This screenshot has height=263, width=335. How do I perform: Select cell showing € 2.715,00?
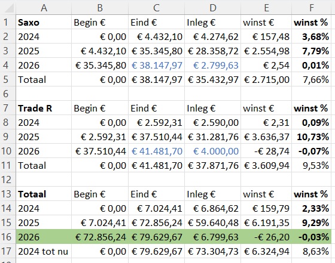coord(266,79)
